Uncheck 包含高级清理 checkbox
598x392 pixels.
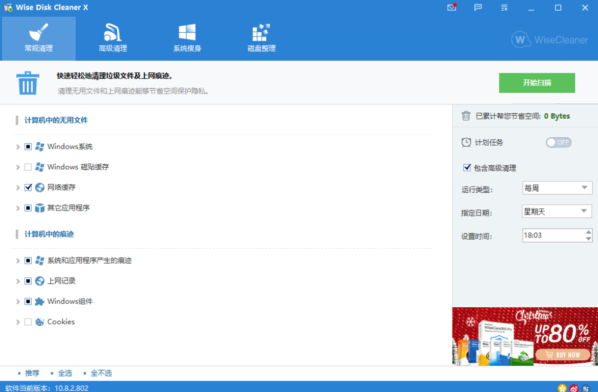[467, 168]
